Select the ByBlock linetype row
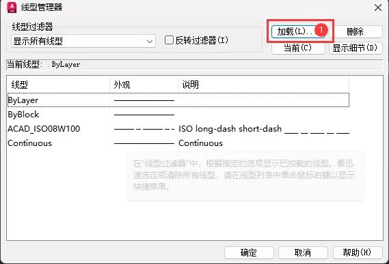The image size is (389, 264). tap(178, 115)
